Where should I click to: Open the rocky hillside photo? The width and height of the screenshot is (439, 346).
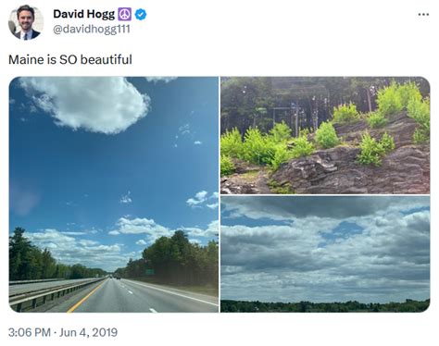coord(325,135)
